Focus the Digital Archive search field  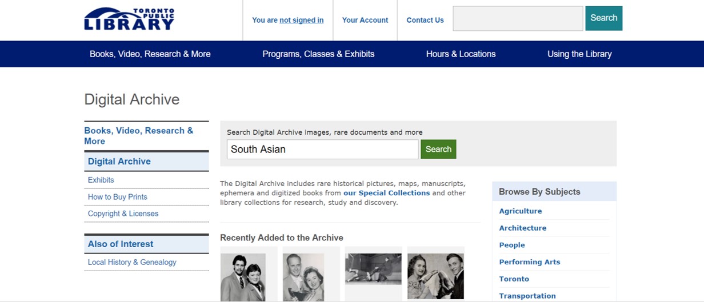[322, 150]
